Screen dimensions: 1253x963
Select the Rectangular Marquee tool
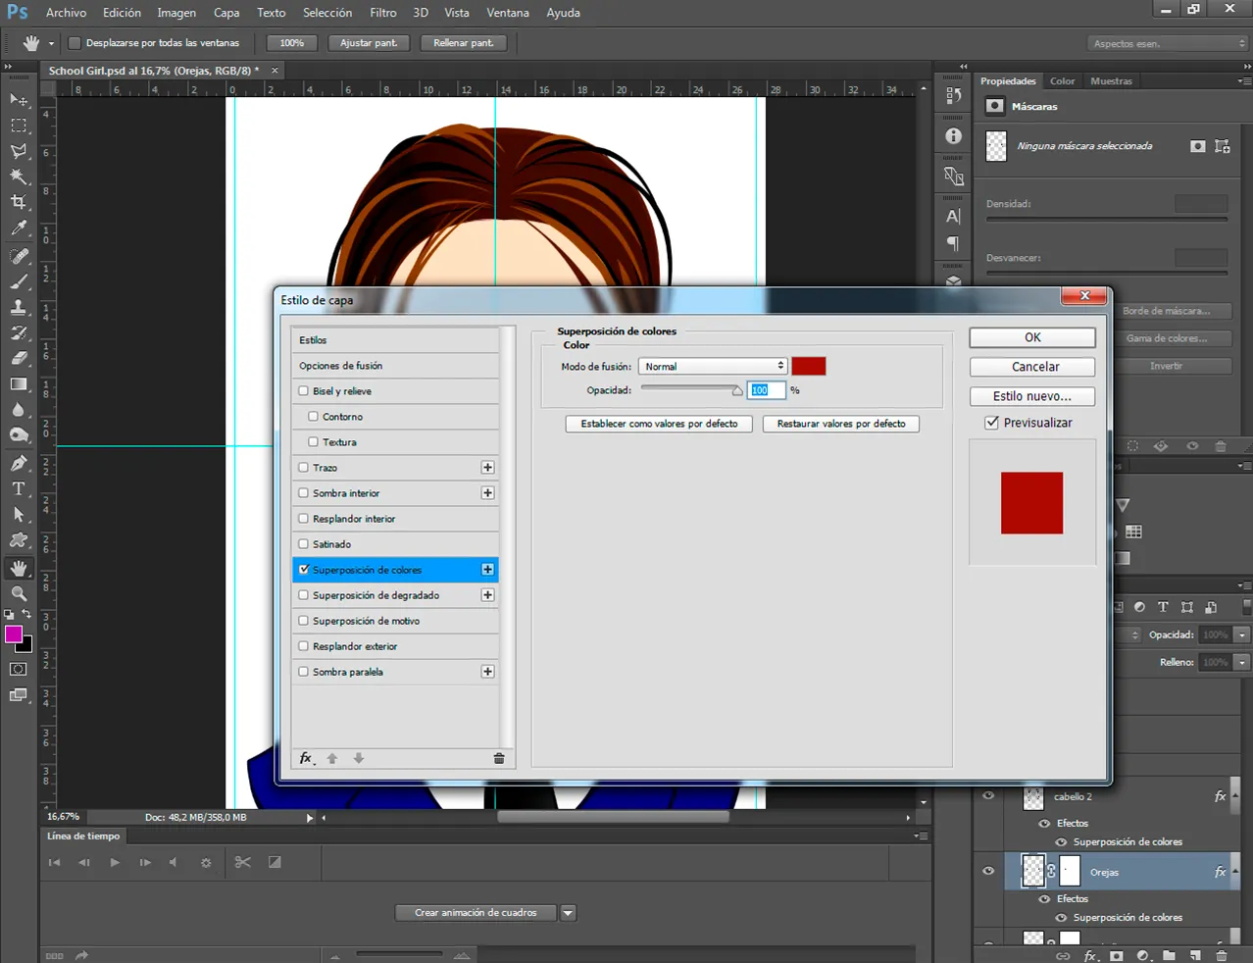tap(19, 126)
